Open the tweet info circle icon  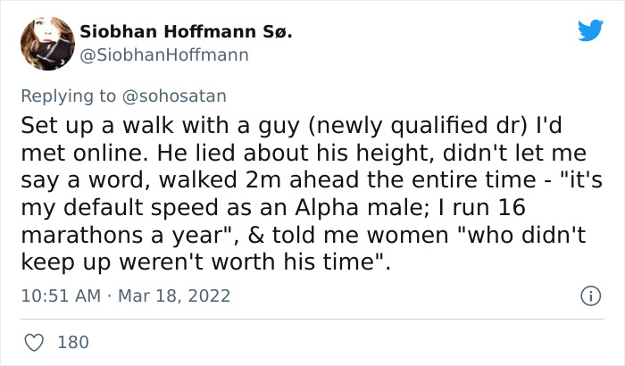point(589,295)
